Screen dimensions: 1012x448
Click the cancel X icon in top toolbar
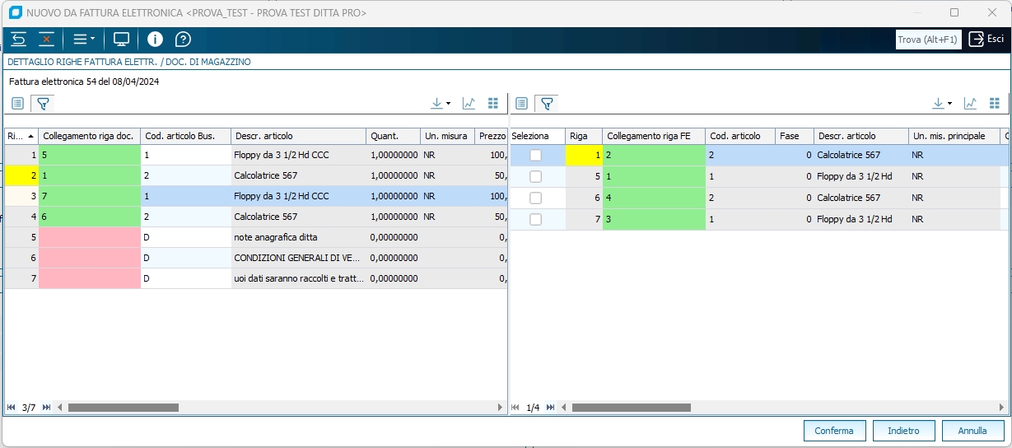46,39
